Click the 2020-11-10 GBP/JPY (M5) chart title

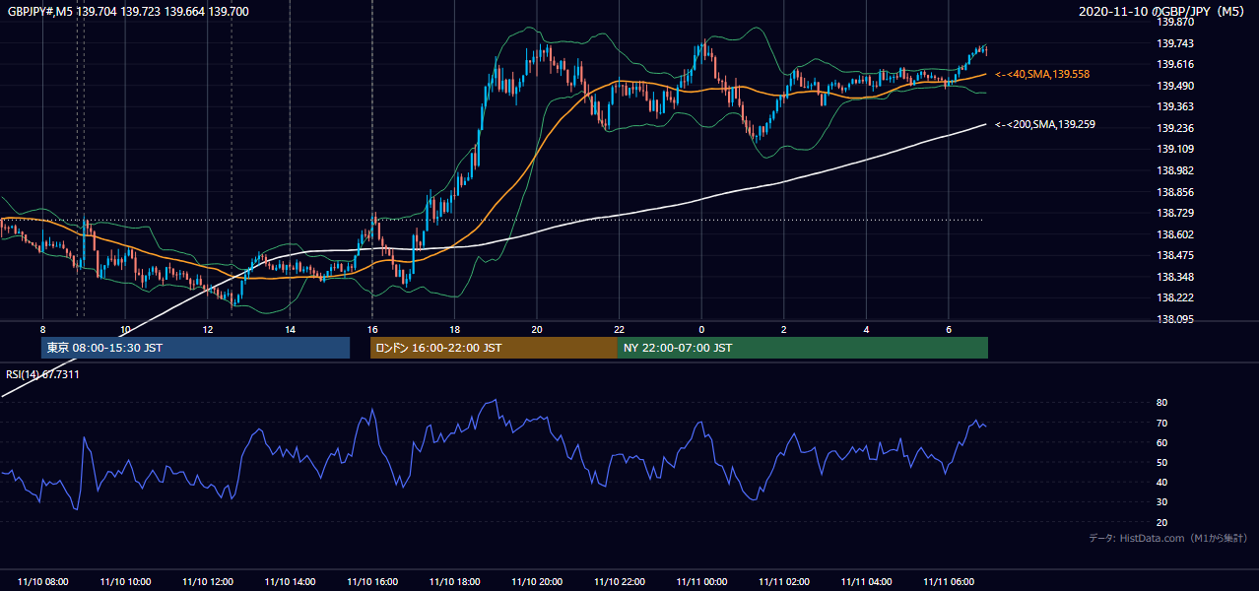click(x=1162, y=11)
